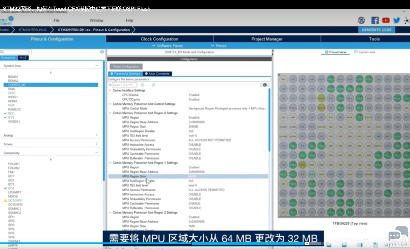This screenshot has width=410, height=249.
Task: Select GPIO in System Core list
Action: tap(12, 93)
